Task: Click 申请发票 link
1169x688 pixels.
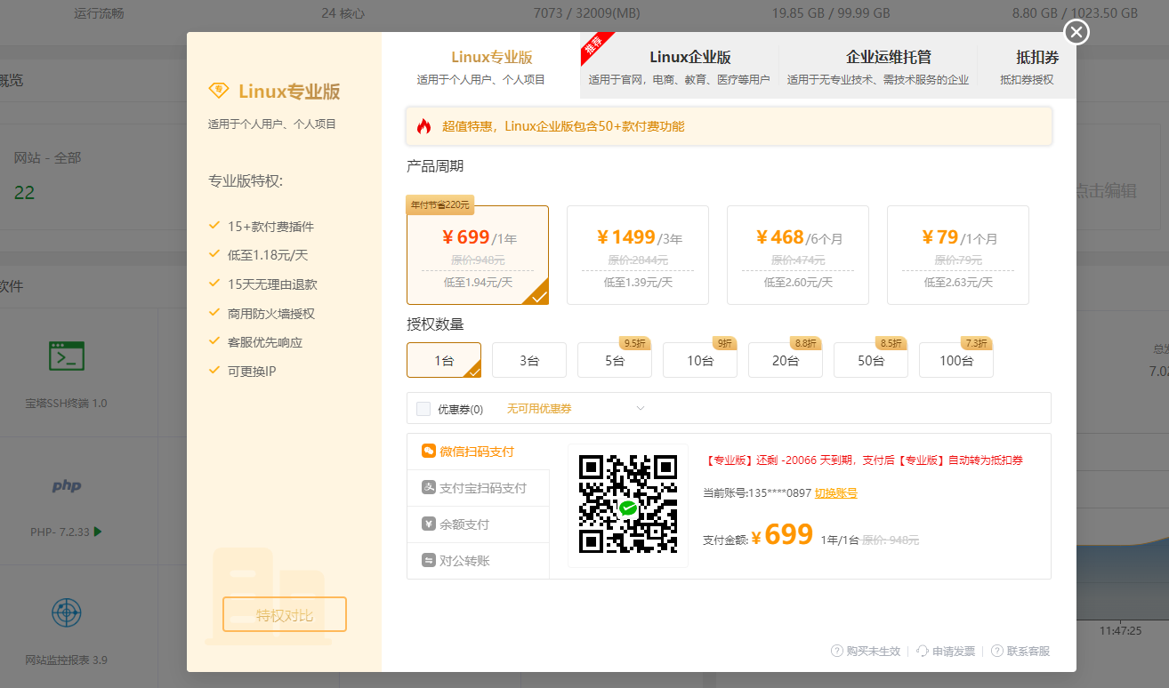Action: coord(954,652)
